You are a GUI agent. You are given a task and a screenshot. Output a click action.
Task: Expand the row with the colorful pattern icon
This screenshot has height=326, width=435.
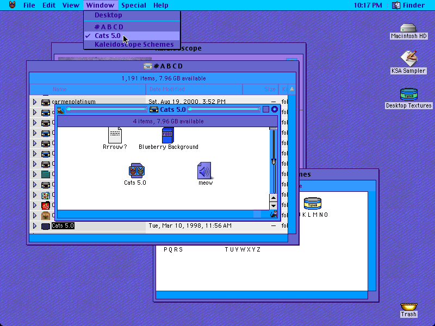(x=35, y=195)
